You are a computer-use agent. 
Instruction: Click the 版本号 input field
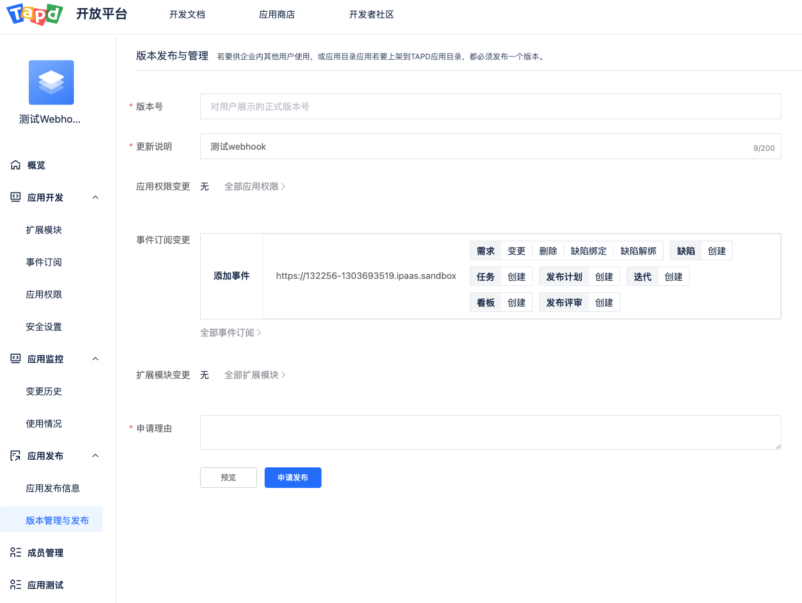[490, 106]
